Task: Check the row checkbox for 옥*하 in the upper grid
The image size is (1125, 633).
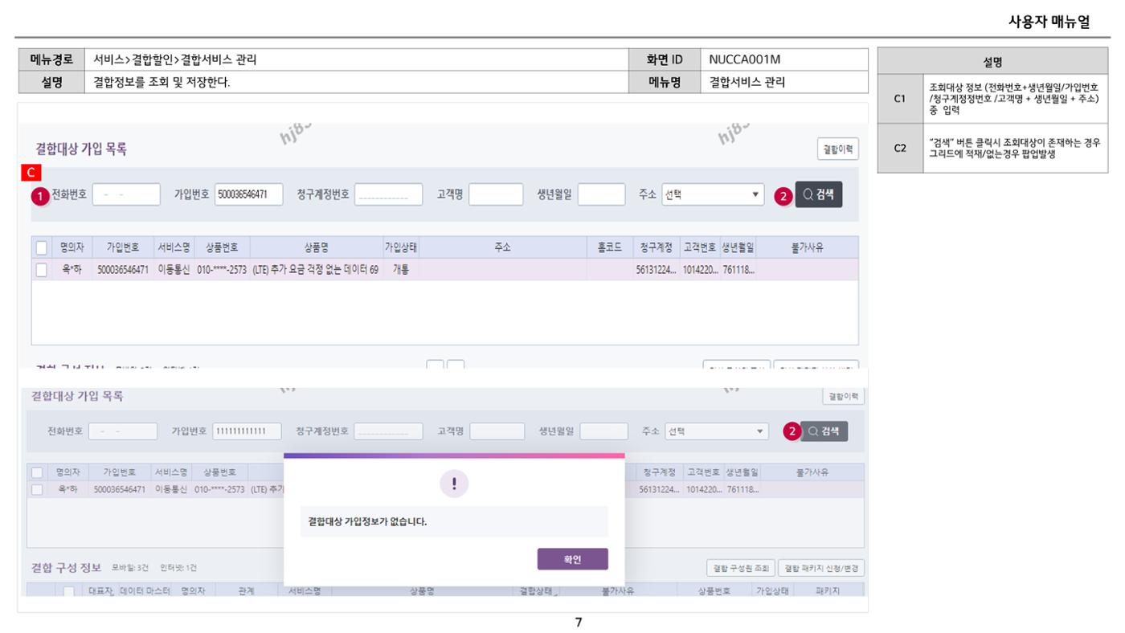Action: pos(41,270)
